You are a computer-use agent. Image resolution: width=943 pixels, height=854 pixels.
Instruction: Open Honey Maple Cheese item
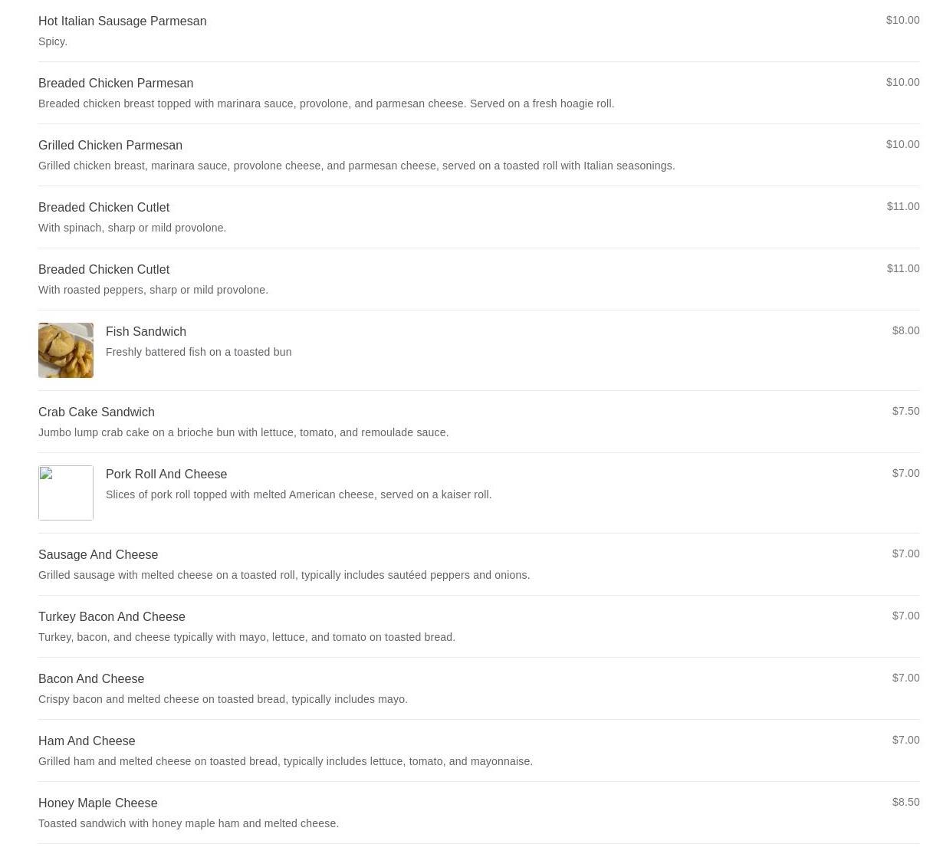tap(479, 813)
